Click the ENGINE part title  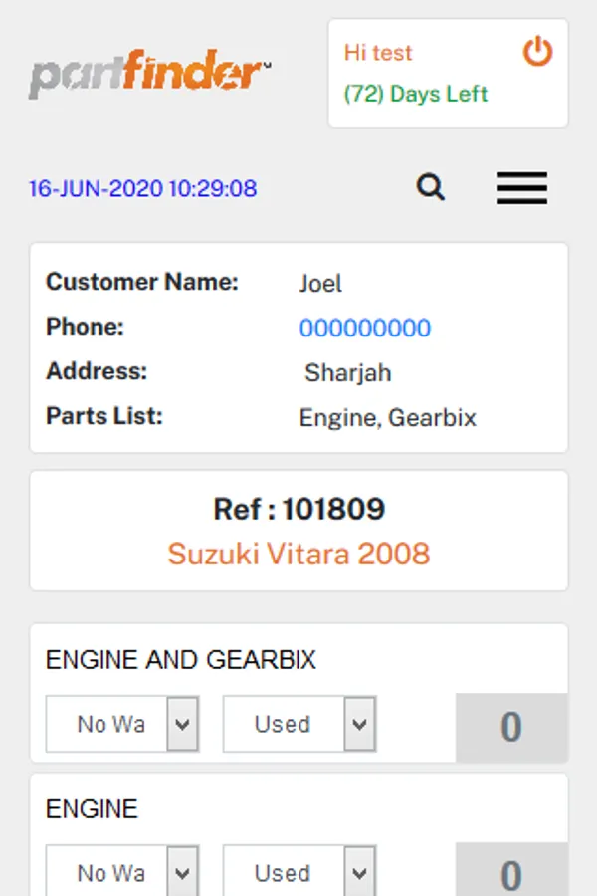[92, 809]
